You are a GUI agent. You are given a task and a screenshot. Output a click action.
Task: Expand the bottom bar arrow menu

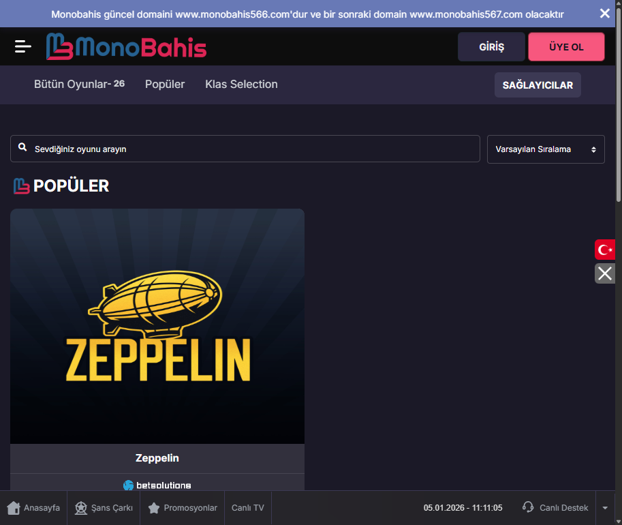pyautogui.click(x=605, y=508)
